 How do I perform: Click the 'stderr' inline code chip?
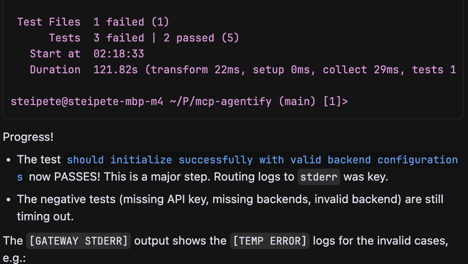(x=319, y=177)
